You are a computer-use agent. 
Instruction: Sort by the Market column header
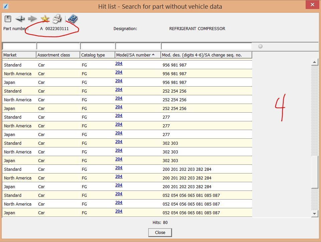click(19, 55)
